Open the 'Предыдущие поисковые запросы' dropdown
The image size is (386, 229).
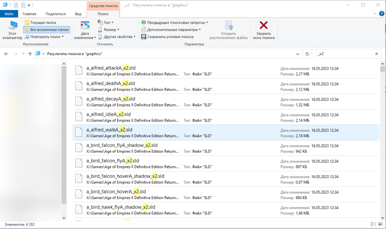[175, 22]
